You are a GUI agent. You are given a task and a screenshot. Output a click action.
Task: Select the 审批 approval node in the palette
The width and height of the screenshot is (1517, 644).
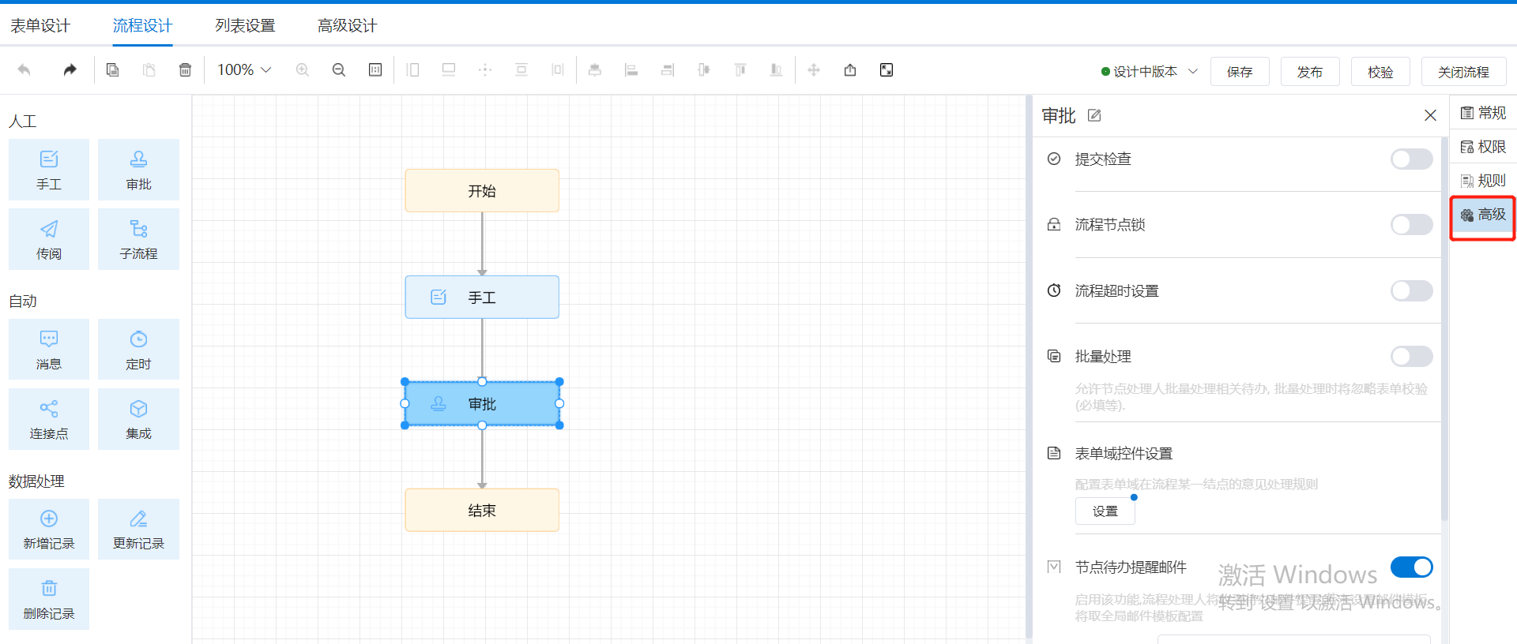pyautogui.click(x=138, y=170)
